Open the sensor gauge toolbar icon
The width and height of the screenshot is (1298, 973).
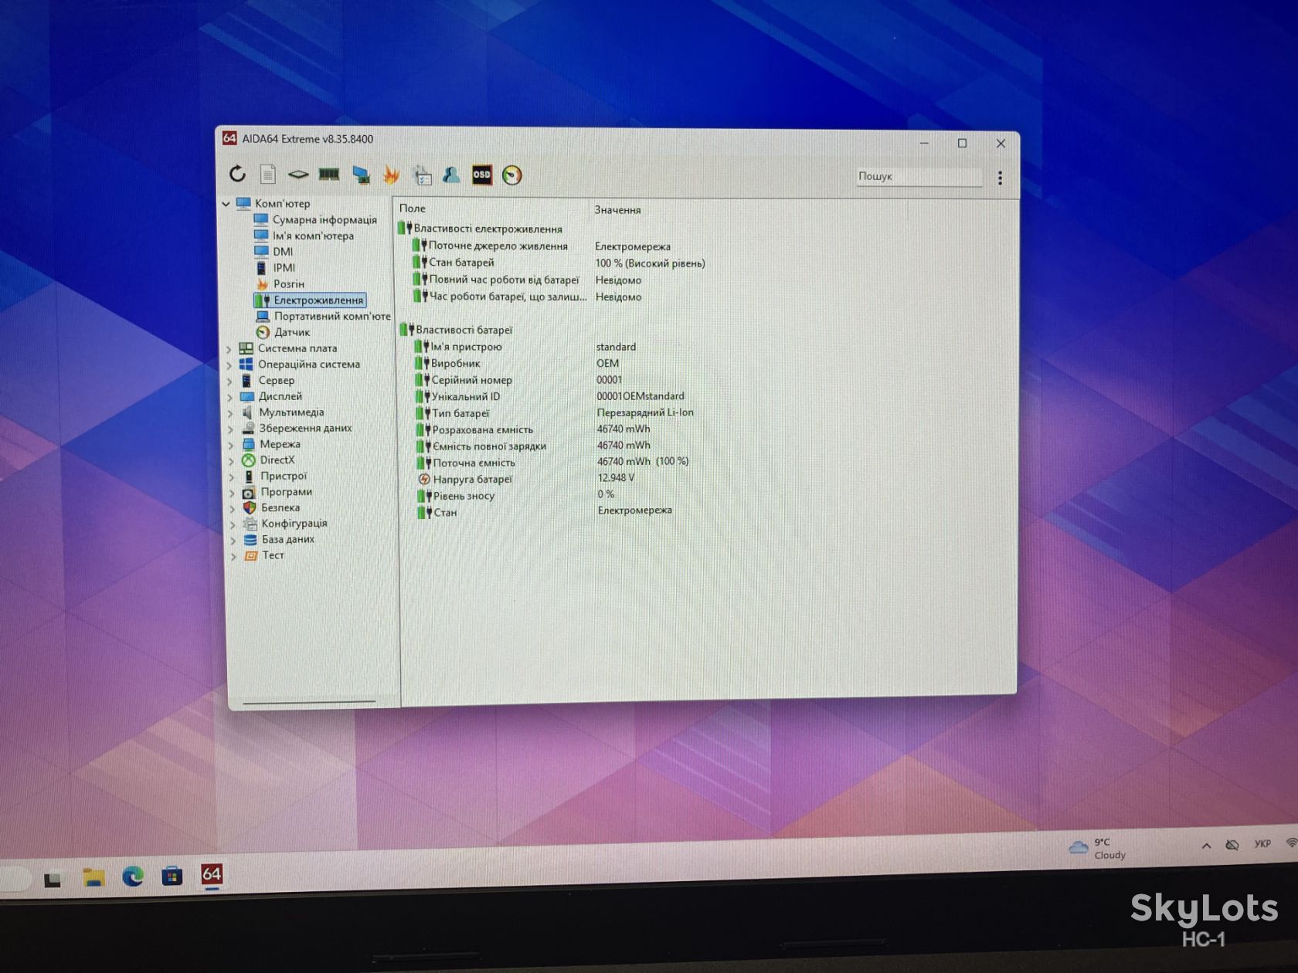pos(511,175)
